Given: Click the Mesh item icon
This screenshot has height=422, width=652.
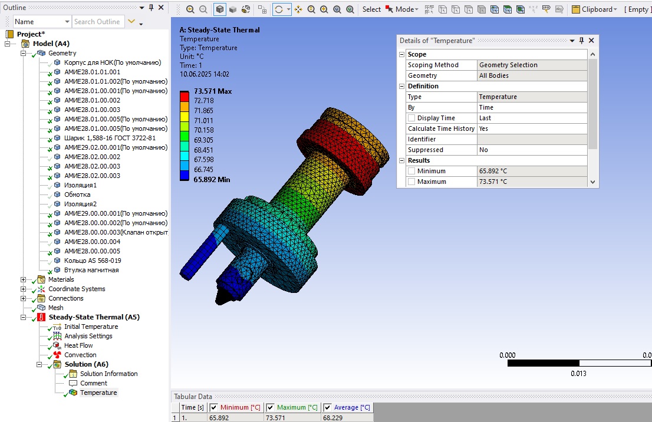Looking at the screenshot, I should coord(41,308).
